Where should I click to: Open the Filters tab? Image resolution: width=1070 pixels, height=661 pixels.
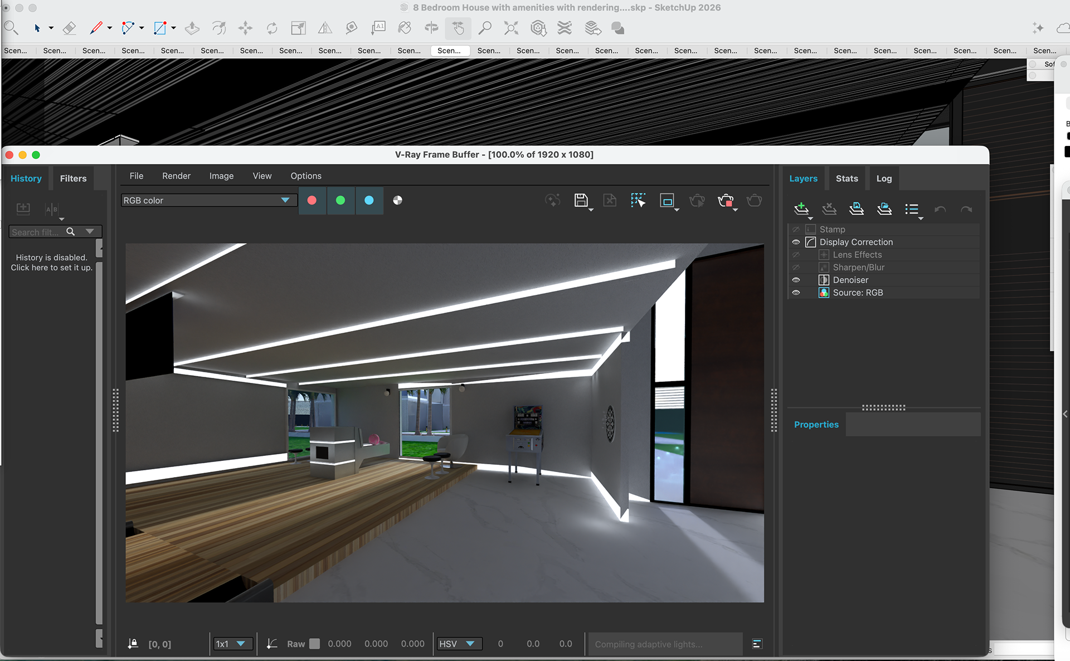pos(73,178)
